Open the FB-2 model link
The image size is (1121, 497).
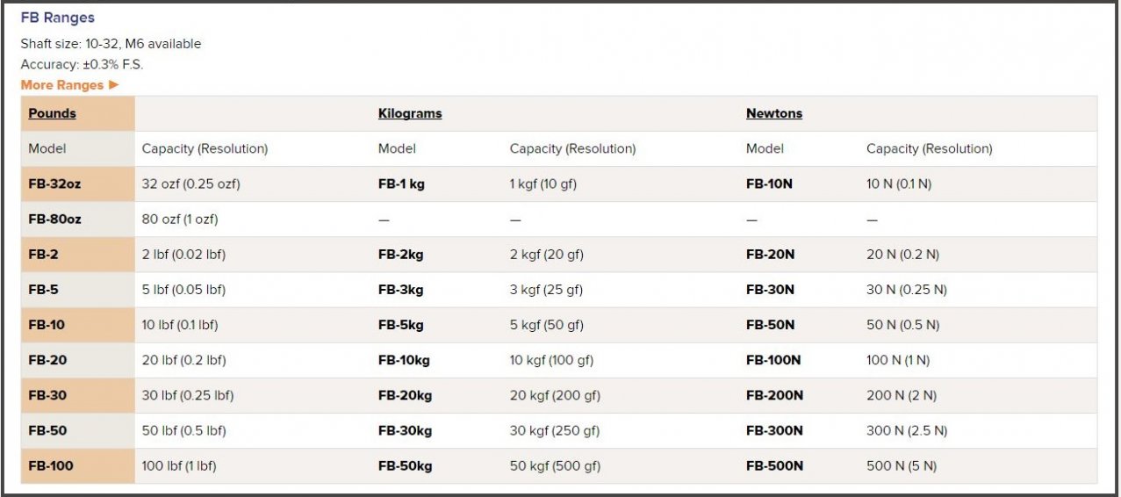coord(43,255)
